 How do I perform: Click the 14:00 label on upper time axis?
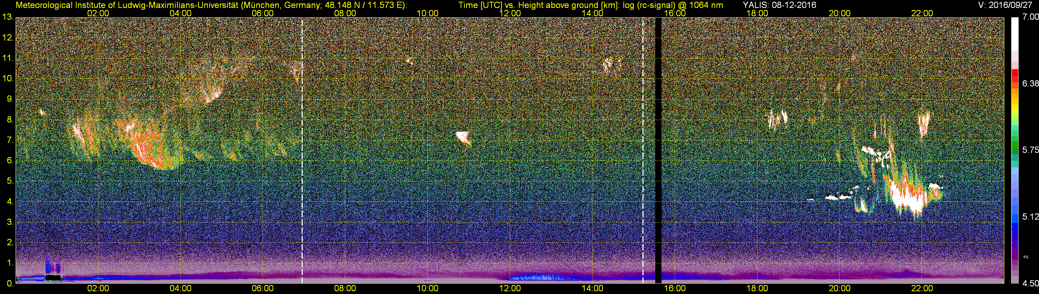coord(592,13)
